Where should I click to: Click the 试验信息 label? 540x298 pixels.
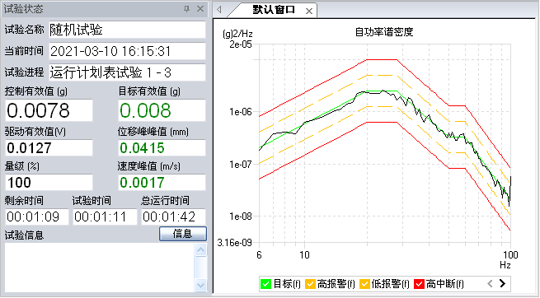pos(24,235)
